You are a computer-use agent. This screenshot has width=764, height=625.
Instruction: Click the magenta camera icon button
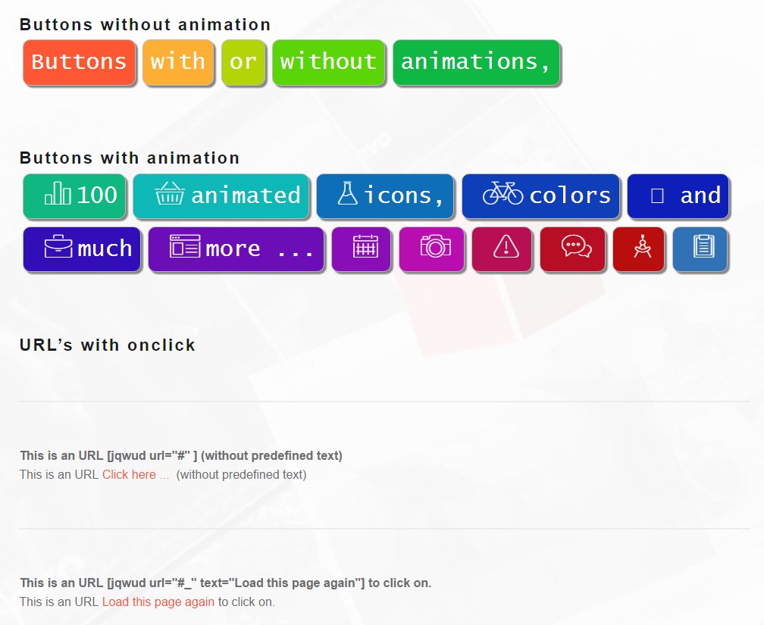pos(431,249)
